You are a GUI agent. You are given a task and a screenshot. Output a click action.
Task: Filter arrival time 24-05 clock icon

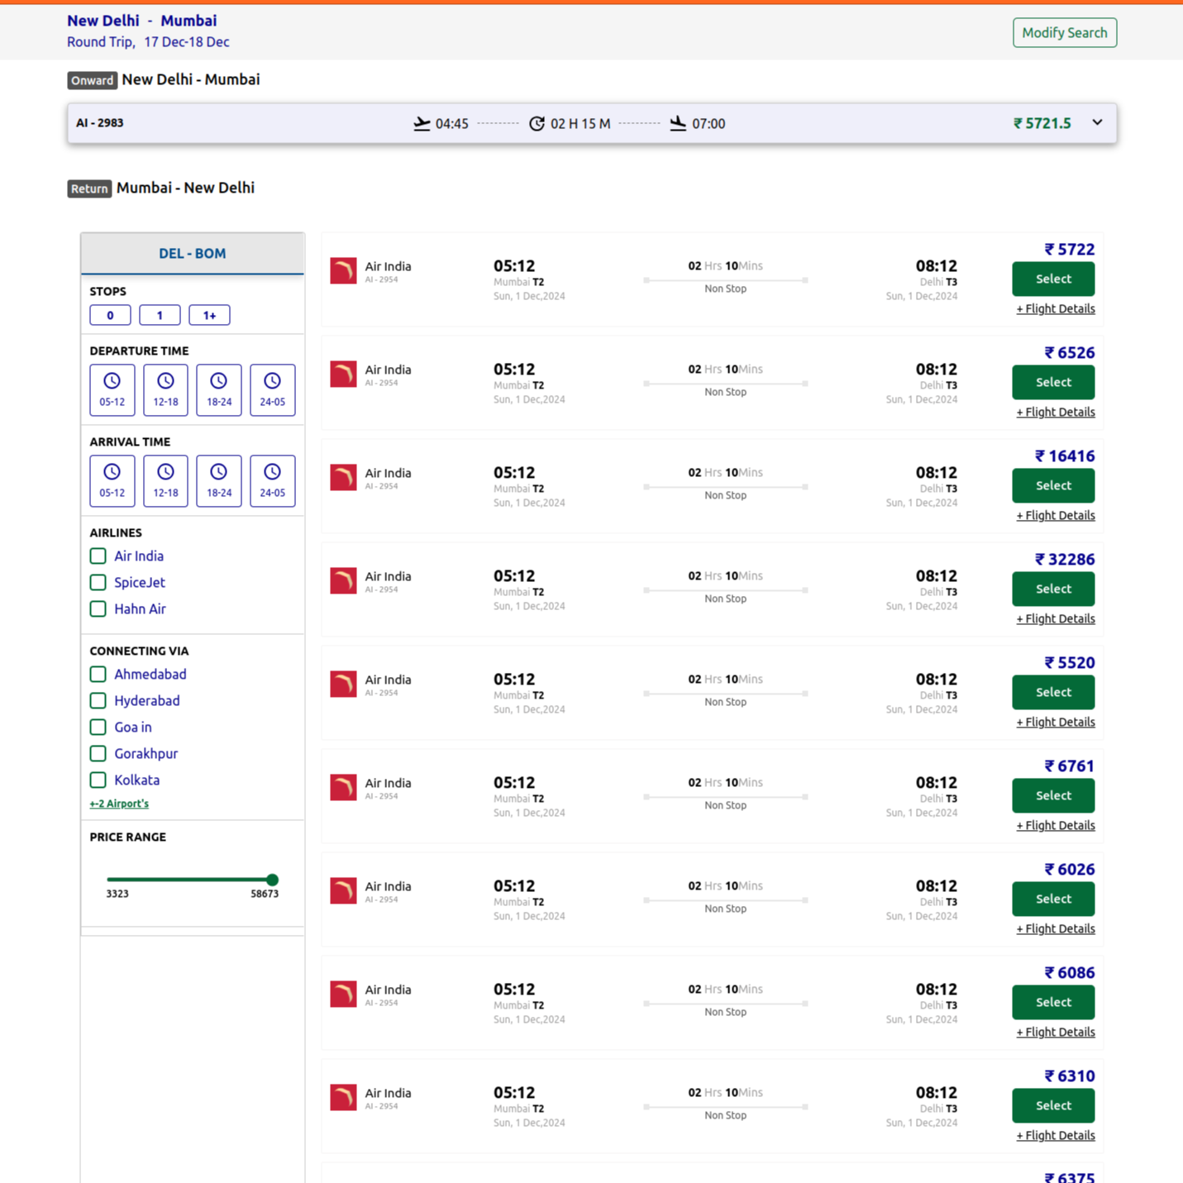[x=272, y=472]
